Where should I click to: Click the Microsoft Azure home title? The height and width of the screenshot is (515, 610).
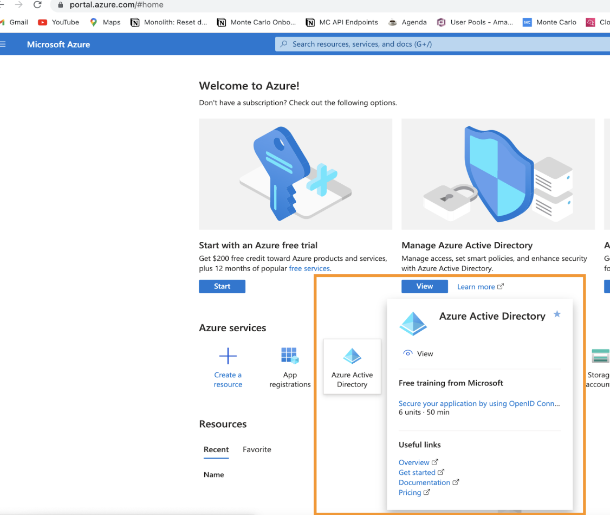(x=59, y=44)
